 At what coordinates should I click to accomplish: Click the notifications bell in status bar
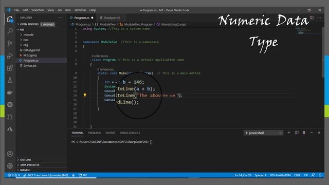(320, 175)
